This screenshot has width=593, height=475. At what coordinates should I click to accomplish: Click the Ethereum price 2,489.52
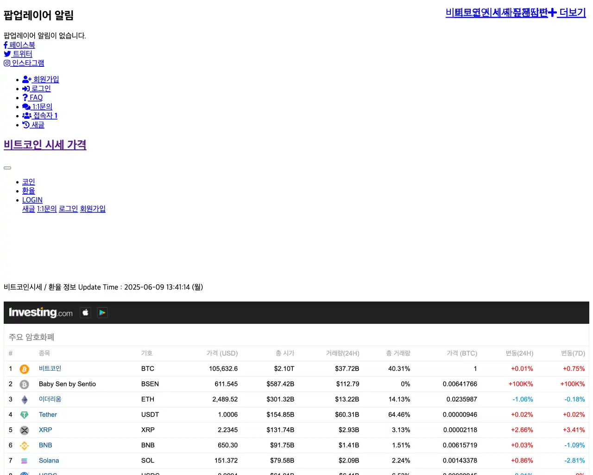(225, 399)
